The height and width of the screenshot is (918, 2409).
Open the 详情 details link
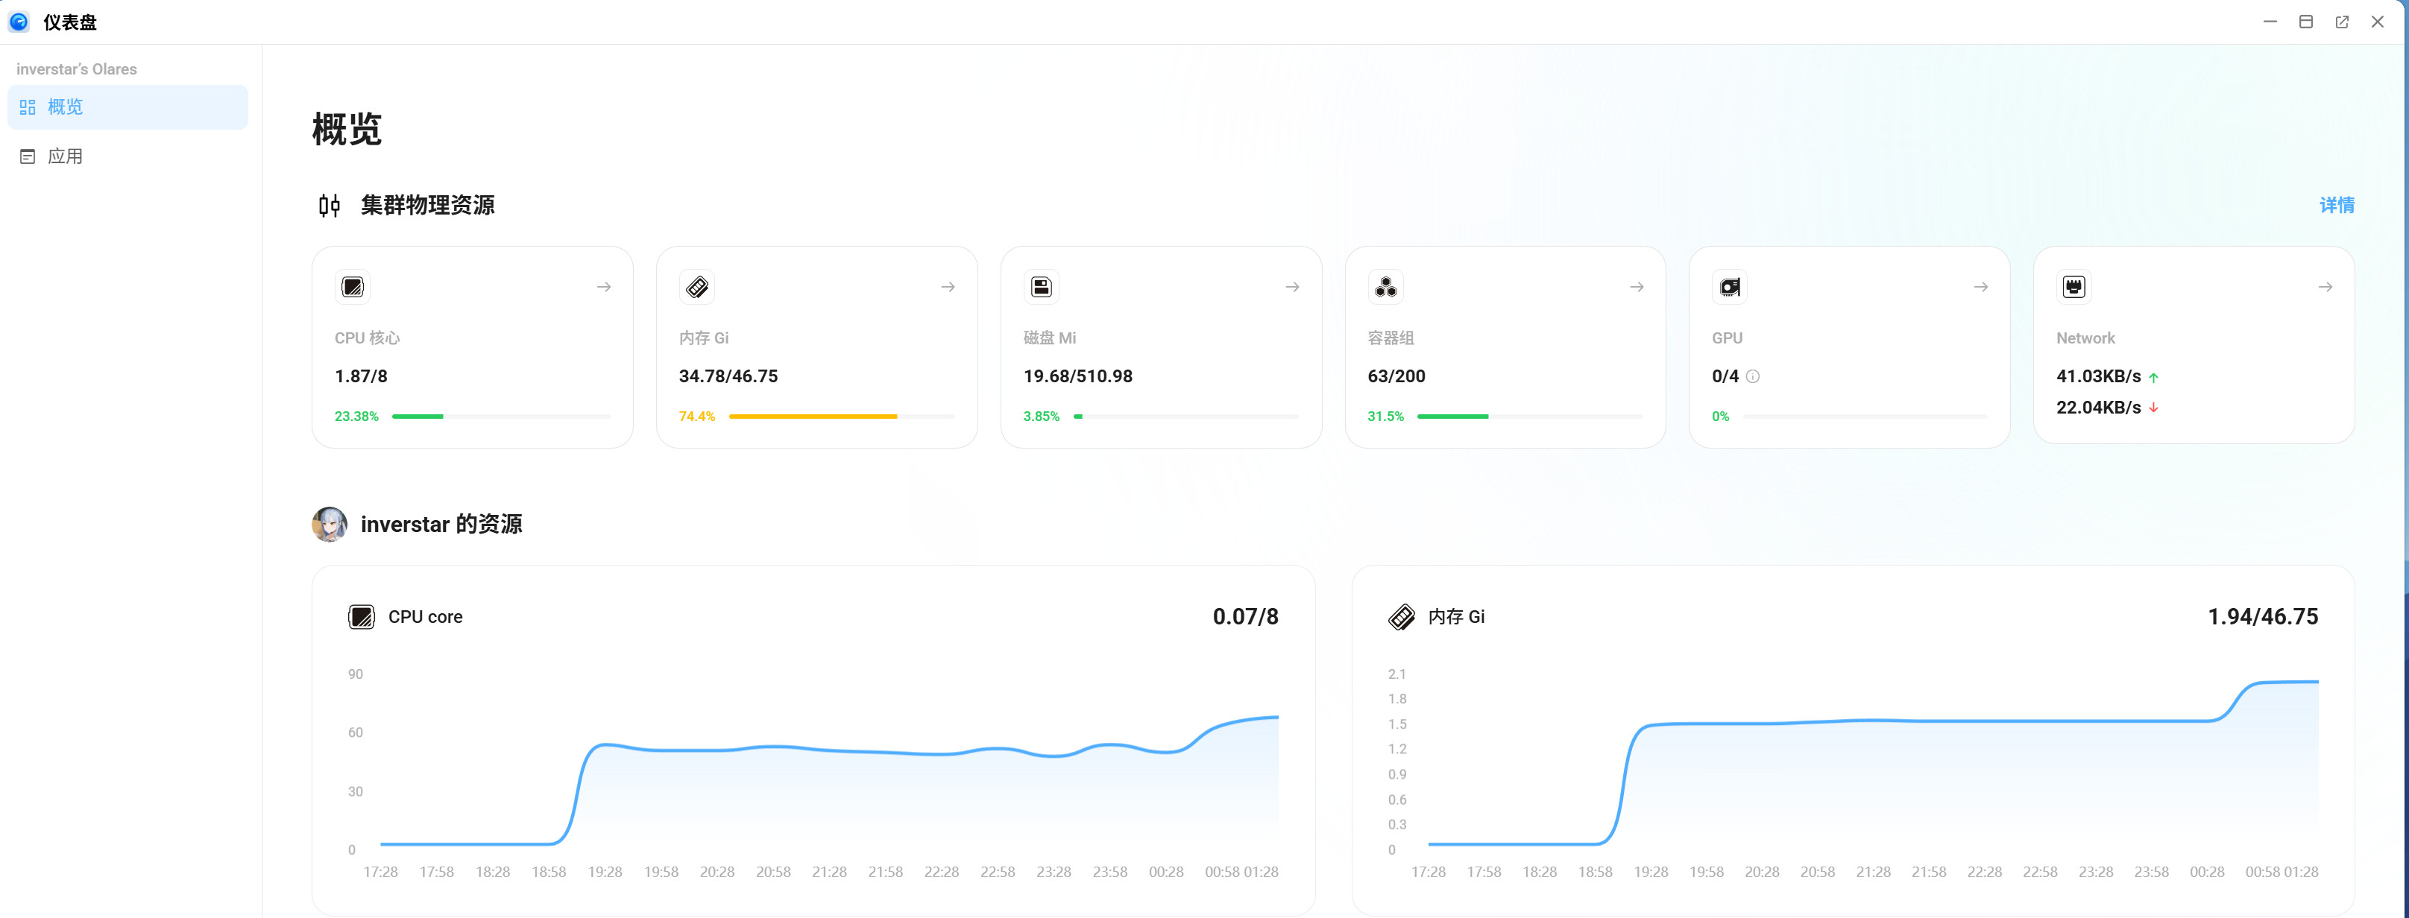pyautogui.click(x=2336, y=206)
